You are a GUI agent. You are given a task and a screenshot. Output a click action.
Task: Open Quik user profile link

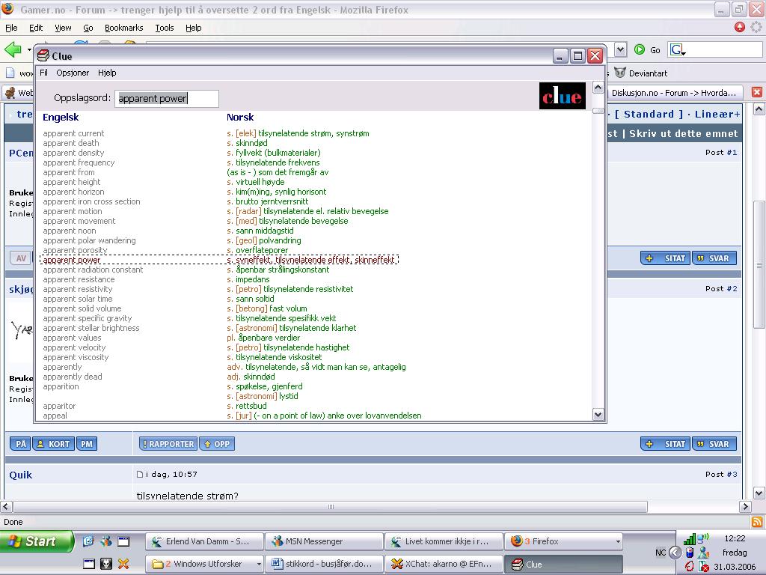pyautogui.click(x=20, y=475)
